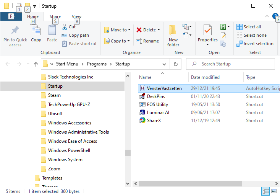Select TechPowerUp GPU-Z folder
The image size is (280, 196).
[x=66, y=105]
